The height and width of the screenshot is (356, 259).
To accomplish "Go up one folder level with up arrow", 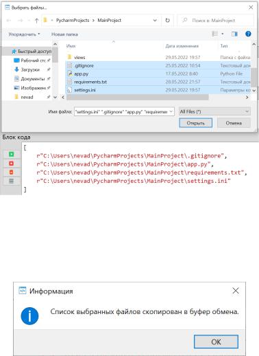I will tap(36, 21).
